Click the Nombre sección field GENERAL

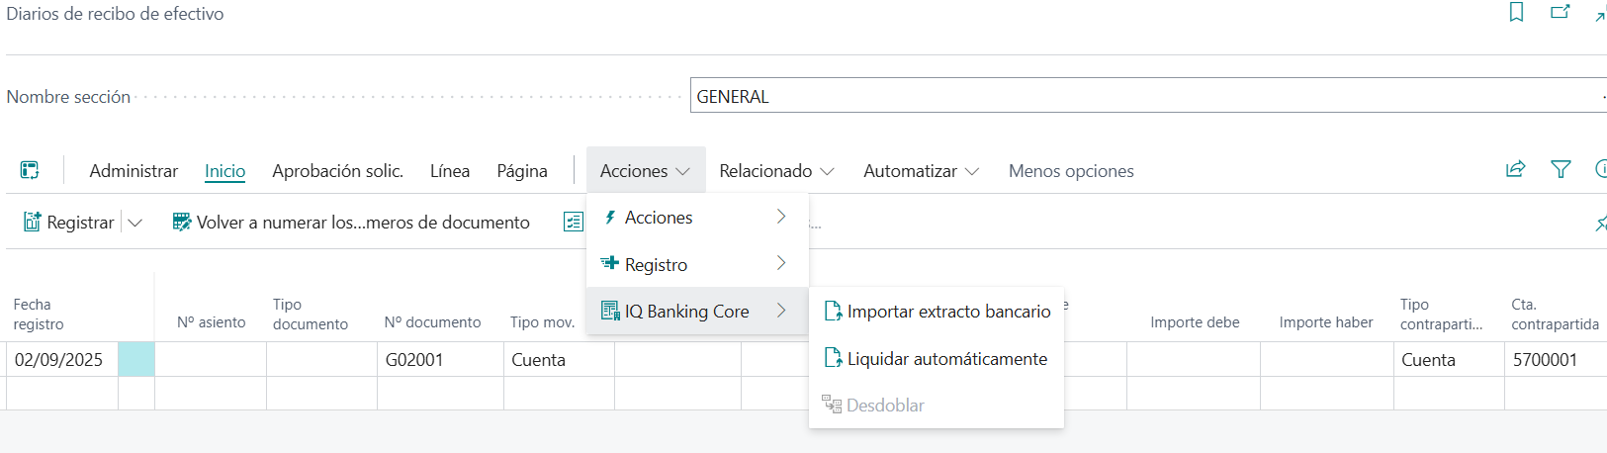click(x=1148, y=96)
